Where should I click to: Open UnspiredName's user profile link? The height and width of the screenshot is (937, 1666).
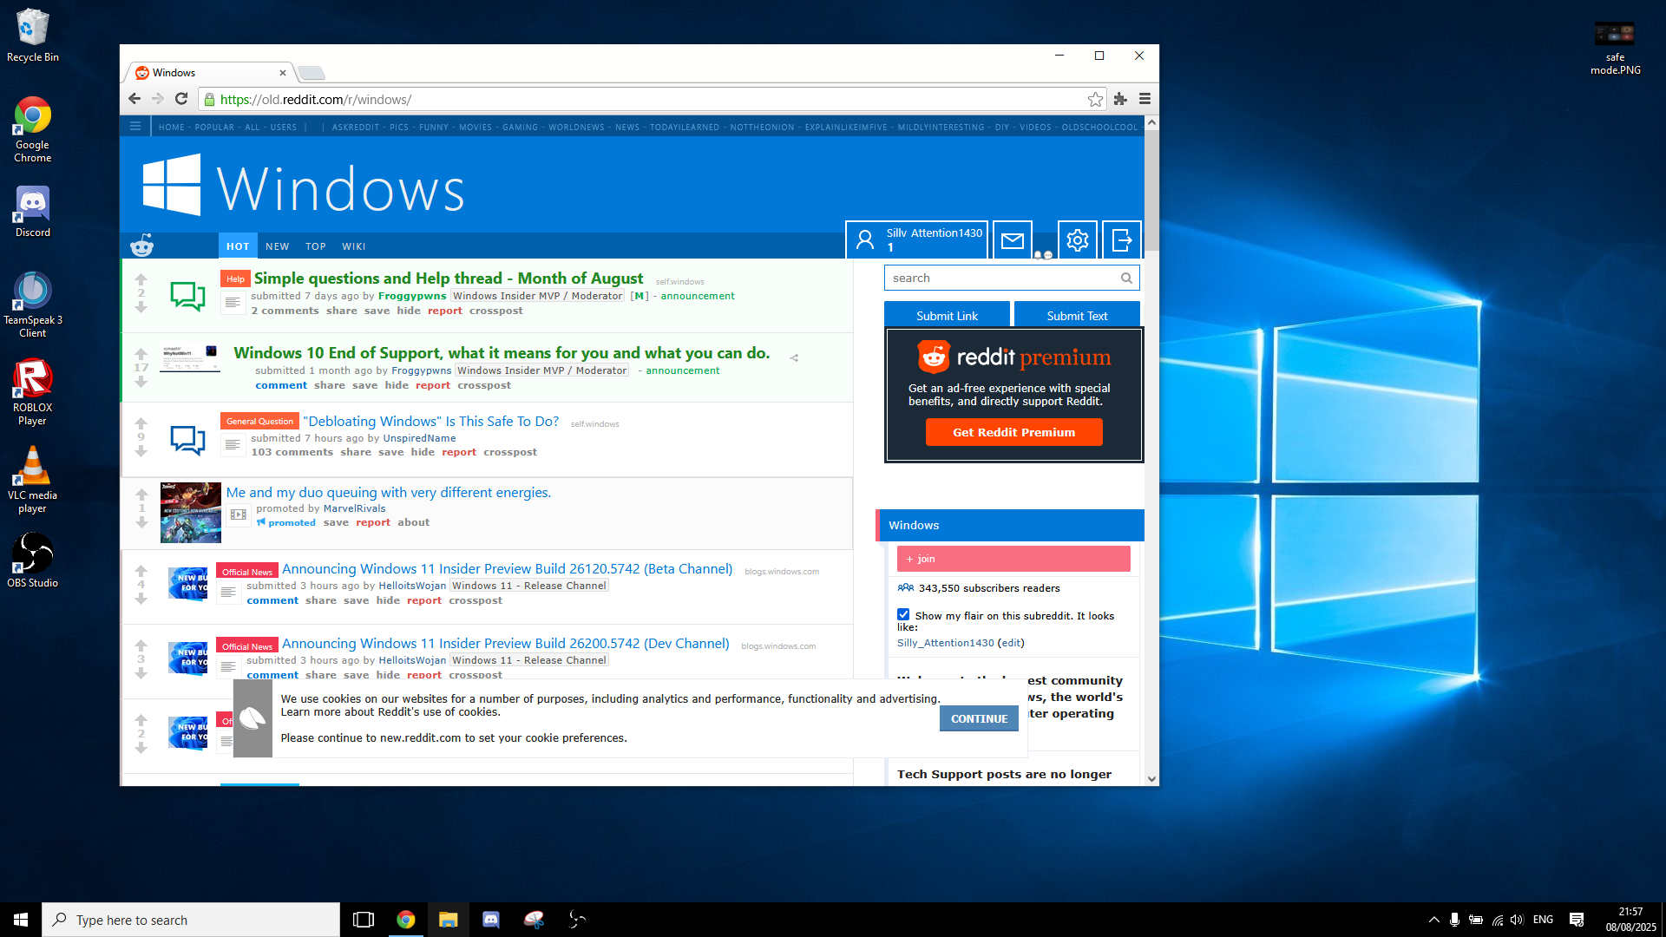[419, 438]
